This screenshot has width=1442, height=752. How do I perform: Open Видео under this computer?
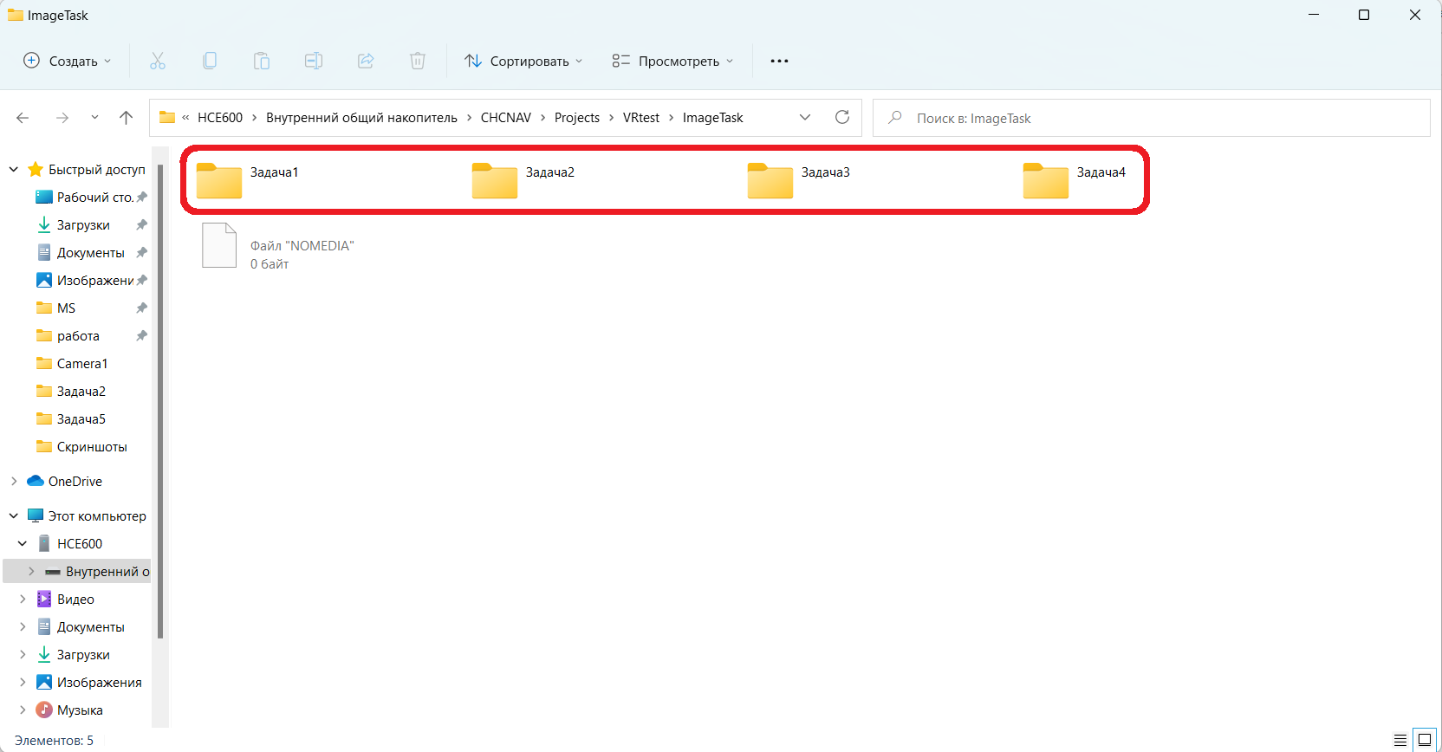pyautogui.click(x=66, y=600)
